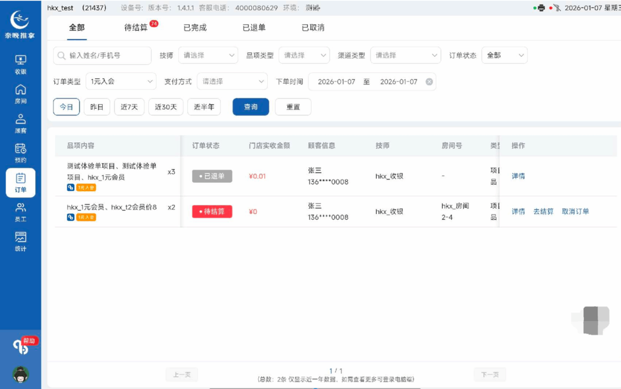The image size is (621, 389).
Task: Select the 近半年 time range filter
Action: click(204, 106)
